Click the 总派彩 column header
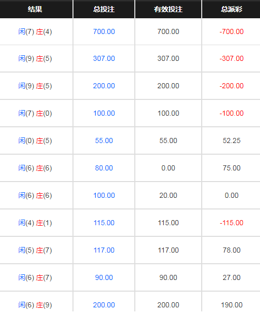This screenshot has height=318, width=260. pos(232,9)
